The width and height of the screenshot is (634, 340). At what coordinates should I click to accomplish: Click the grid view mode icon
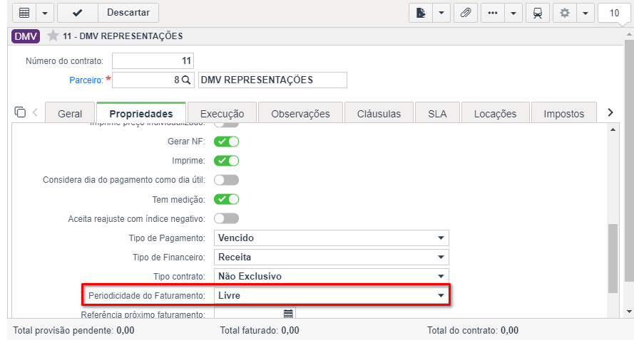tap(25, 13)
